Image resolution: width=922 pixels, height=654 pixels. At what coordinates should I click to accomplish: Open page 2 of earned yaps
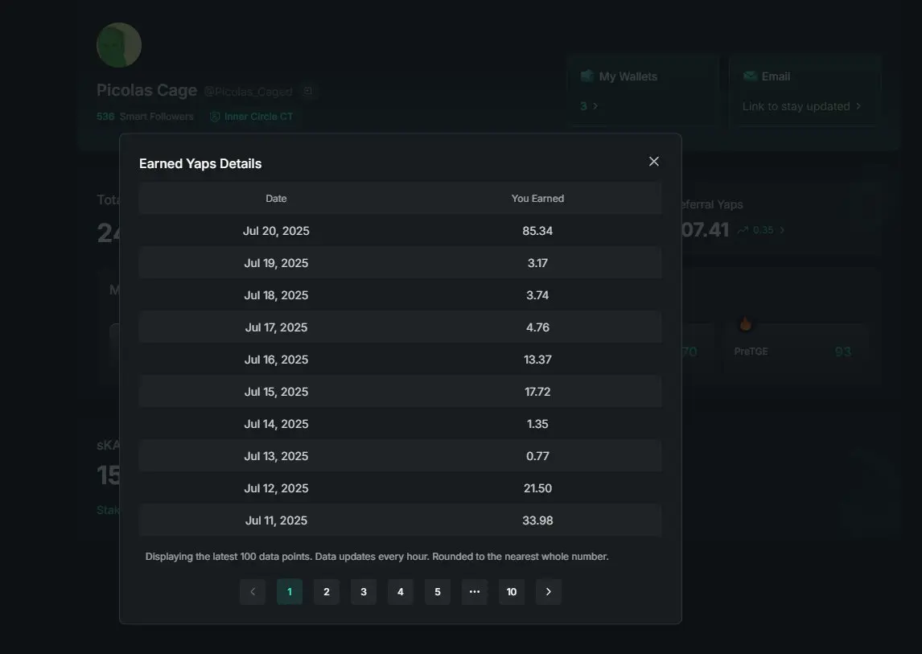(x=327, y=592)
